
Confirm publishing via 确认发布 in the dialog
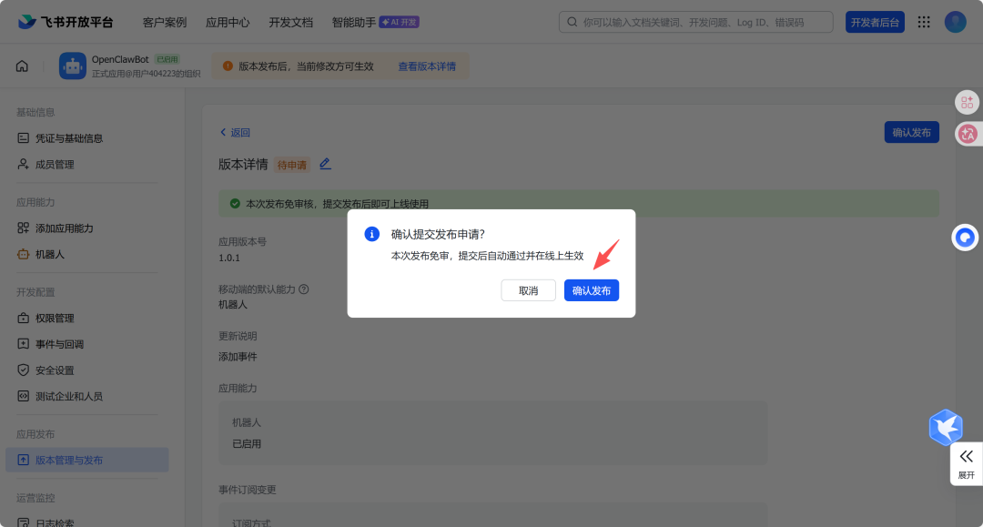tap(591, 289)
